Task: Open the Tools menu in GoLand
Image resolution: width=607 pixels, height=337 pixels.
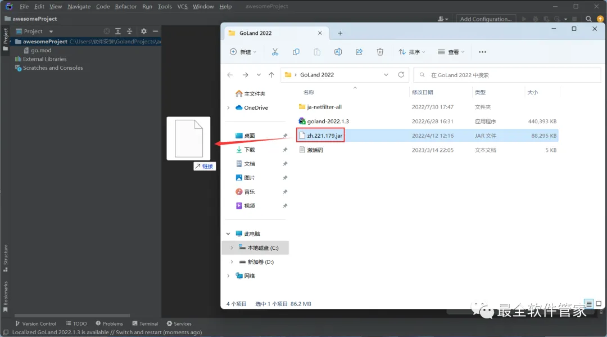Action: [165, 7]
